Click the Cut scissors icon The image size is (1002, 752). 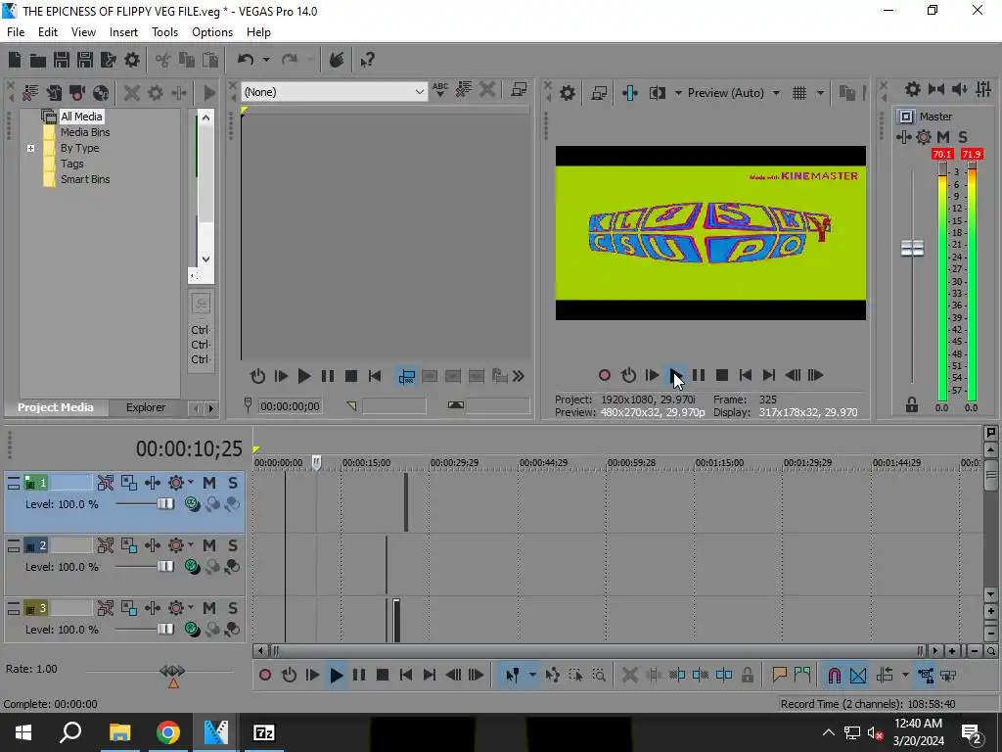[x=163, y=60]
